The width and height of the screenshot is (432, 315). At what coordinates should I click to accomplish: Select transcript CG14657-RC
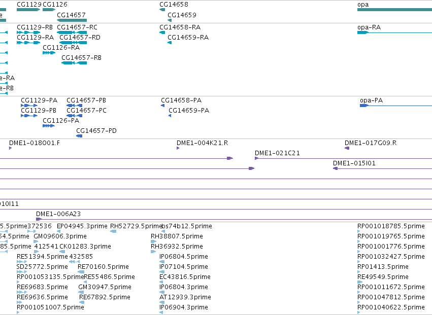click(77, 27)
